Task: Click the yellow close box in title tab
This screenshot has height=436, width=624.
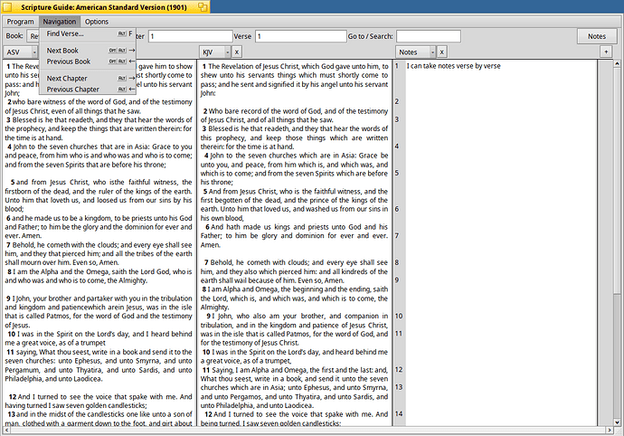Action: click(x=7, y=6)
